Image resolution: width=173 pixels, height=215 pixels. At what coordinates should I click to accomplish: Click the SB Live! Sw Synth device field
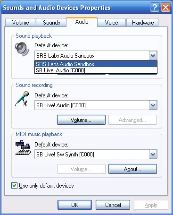coord(92,155)
